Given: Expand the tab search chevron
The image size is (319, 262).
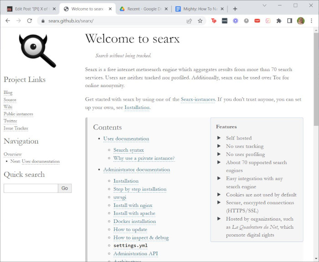Looking at the screenshot, I should (264, 5).
